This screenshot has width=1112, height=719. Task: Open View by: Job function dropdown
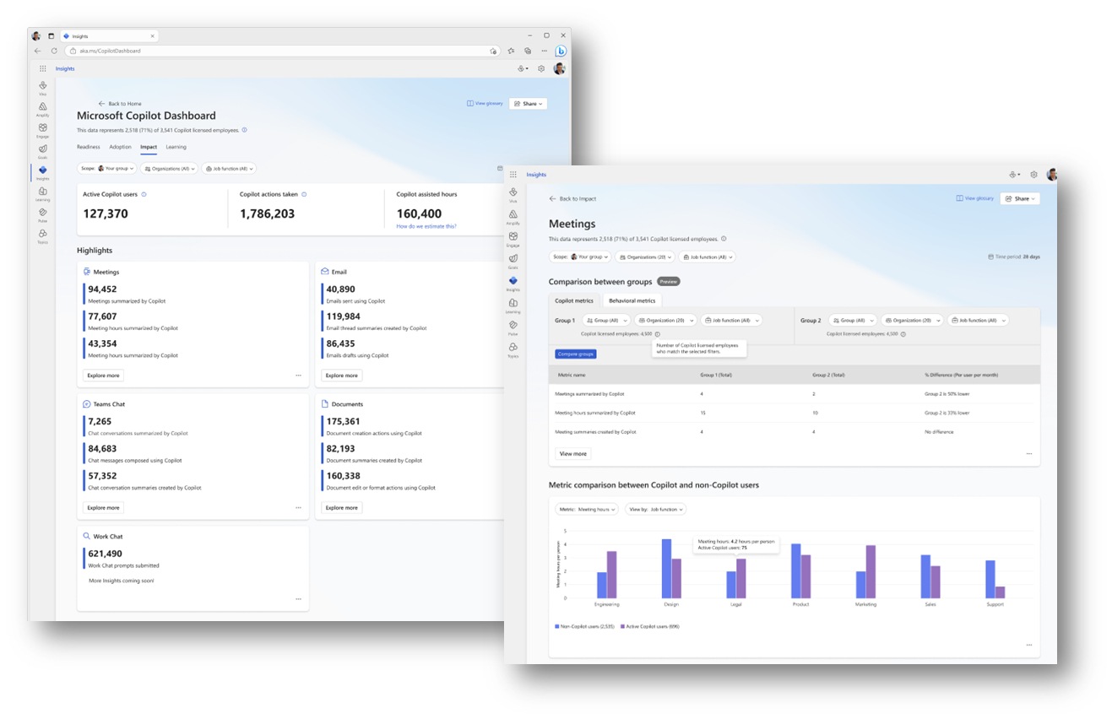click(655, 509)
